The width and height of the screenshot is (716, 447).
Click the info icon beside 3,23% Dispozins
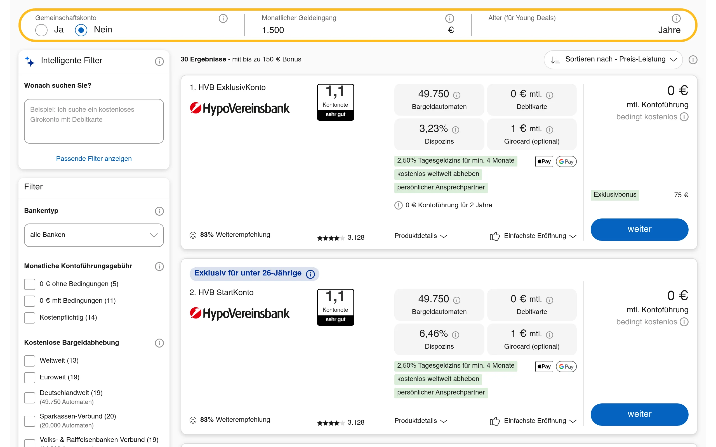click(x=455, y=130)
